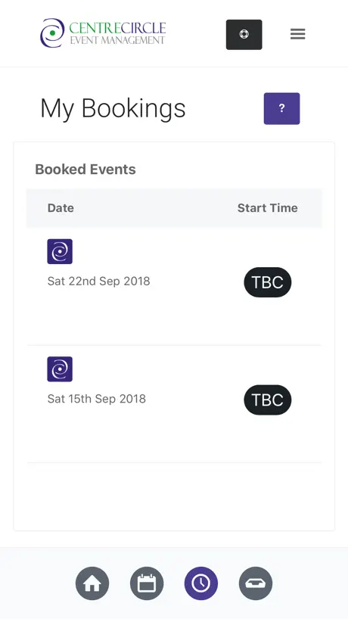Click the green dot in the CentreCircle logo
The image size is (348, 619).
tap(52, 33)
